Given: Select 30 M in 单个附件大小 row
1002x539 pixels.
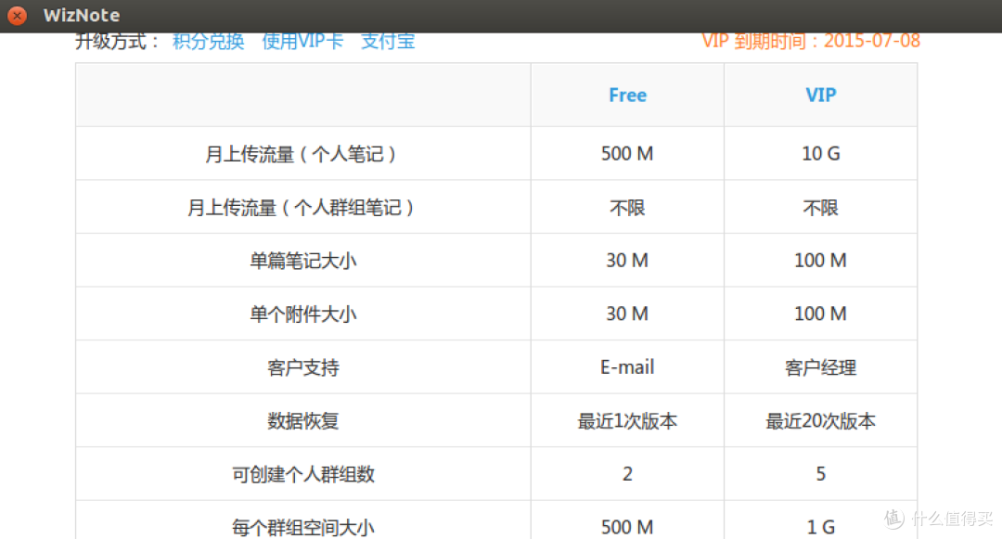Looking at the screenshot, I should 627,314.
